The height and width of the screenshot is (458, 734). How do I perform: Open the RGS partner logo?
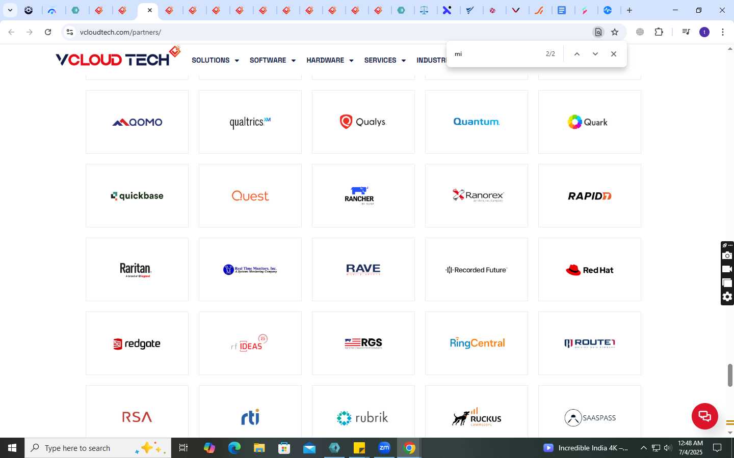[x=363, y=343]
